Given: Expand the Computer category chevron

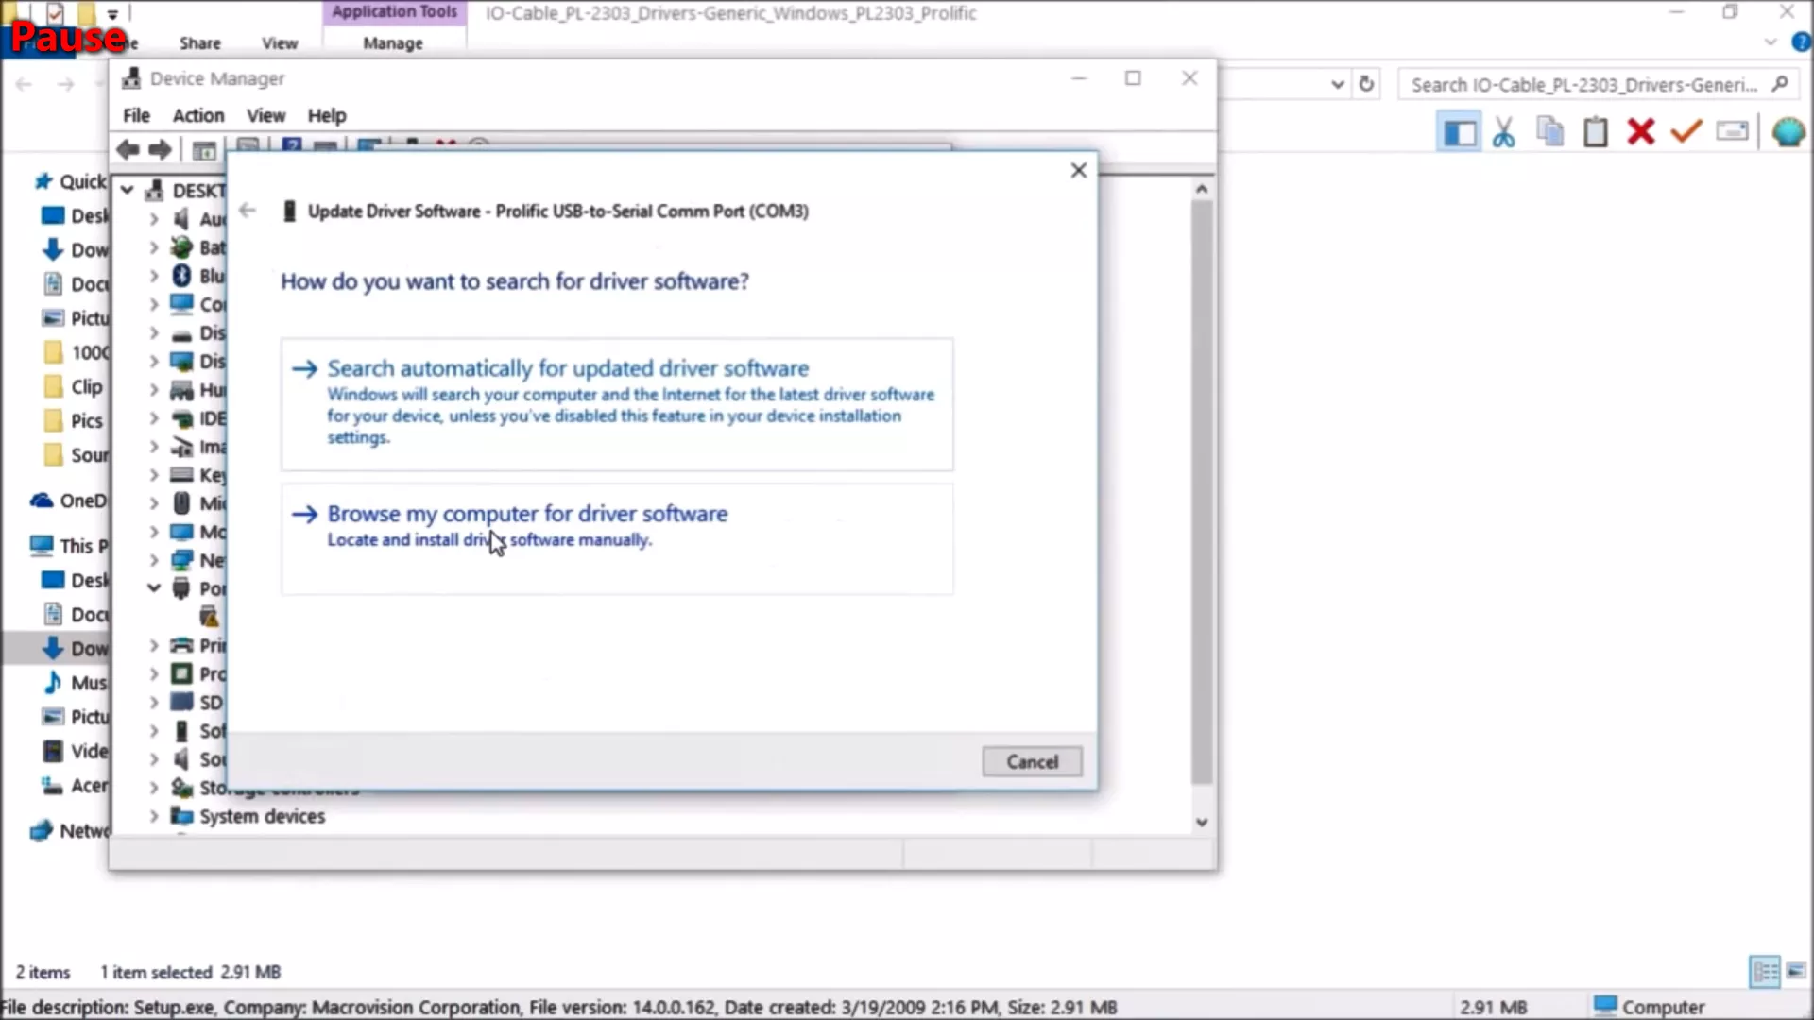Looking at the screenshot, I should pos(153,304).
